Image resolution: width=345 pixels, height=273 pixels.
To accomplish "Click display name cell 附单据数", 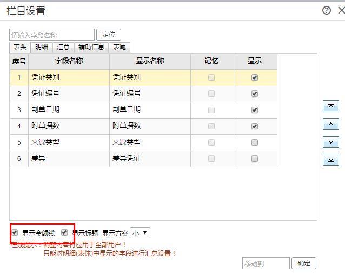I will 150,126.
